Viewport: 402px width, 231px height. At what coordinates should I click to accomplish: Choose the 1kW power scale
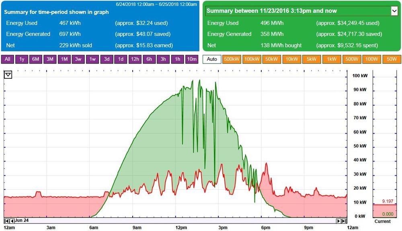tap(332, 59)
